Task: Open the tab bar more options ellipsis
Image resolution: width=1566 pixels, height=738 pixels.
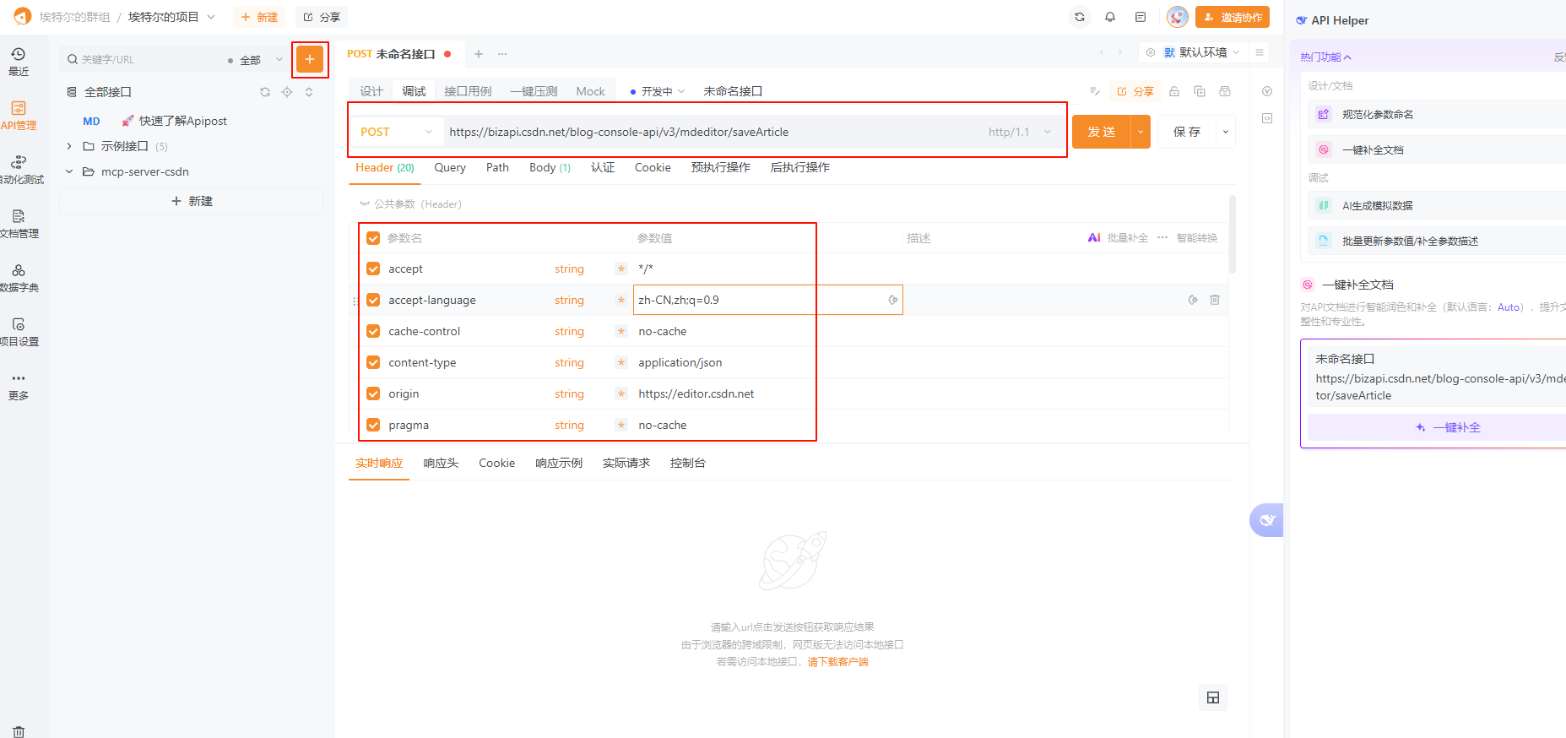Action: pyautogui.click(x=502, y=54)
